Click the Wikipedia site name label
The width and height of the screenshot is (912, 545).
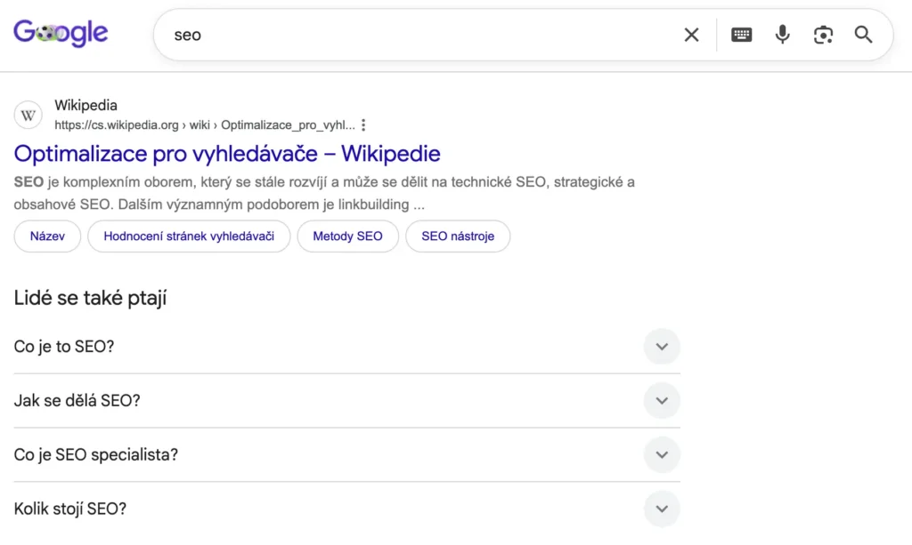[x=86, y=105]
